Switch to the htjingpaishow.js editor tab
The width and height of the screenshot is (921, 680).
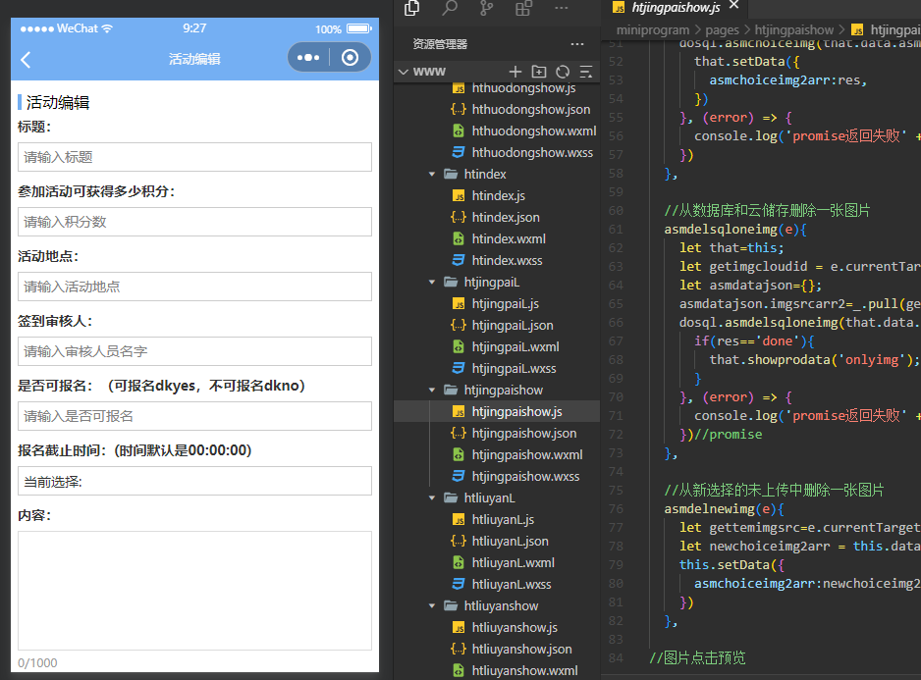676,8
